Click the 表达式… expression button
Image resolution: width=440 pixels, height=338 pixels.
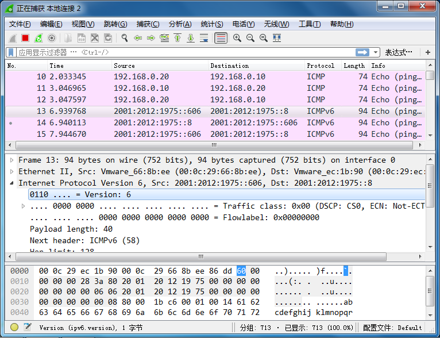(x=399, y=52)
